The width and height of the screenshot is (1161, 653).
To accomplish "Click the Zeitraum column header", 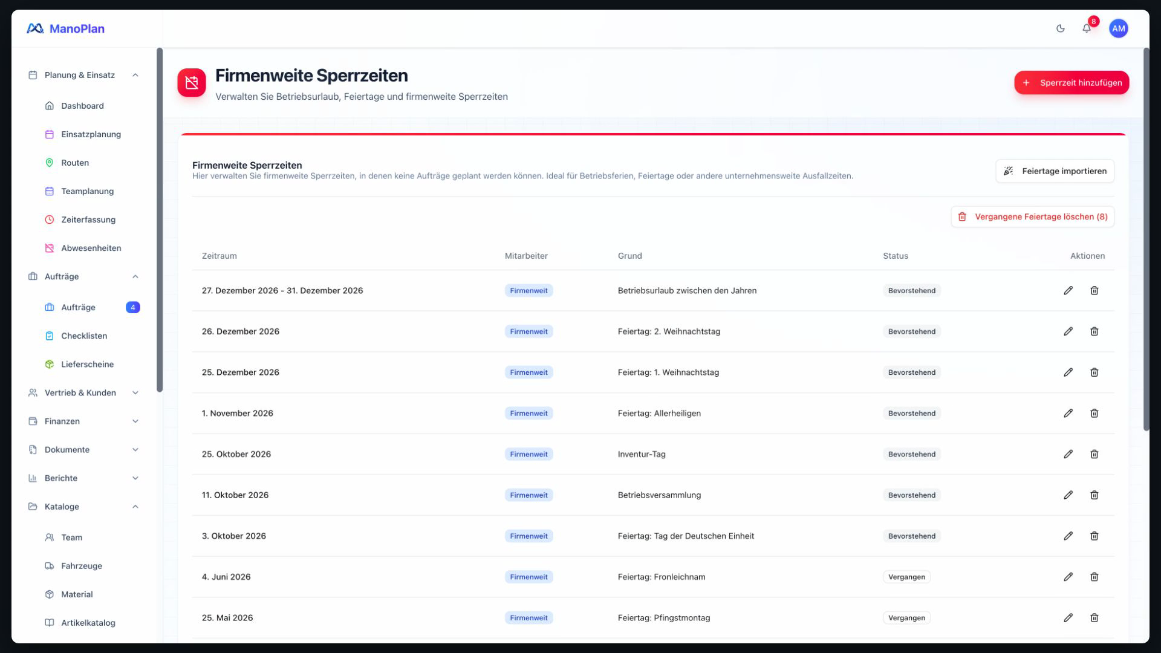I will click(219, 256).
